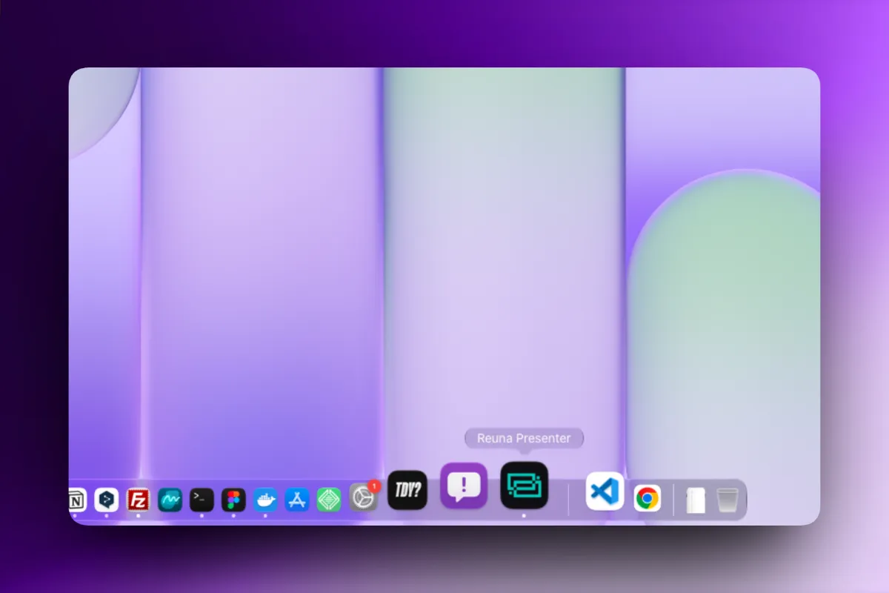The width and height of the screenshot is (889, 593).
Task: Open System Settings with notification badge
Action: coord(363,499)
